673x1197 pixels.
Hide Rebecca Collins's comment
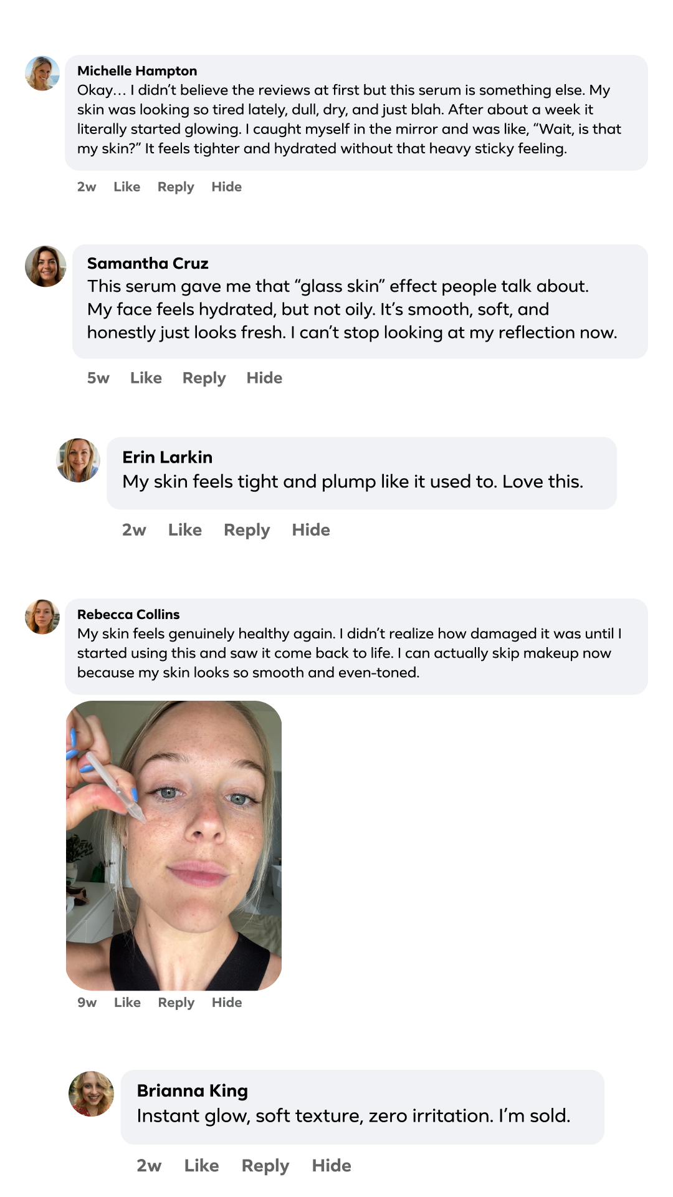coord(227,1002)
